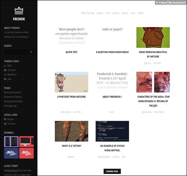Open the Quote Test post title
This screenshot has height=176, width=187.
(x=72, y=52)
